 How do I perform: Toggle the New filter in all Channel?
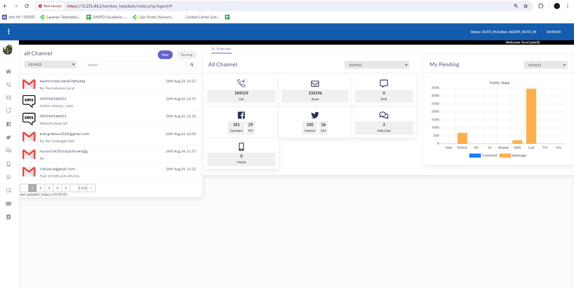pos(165,55)
